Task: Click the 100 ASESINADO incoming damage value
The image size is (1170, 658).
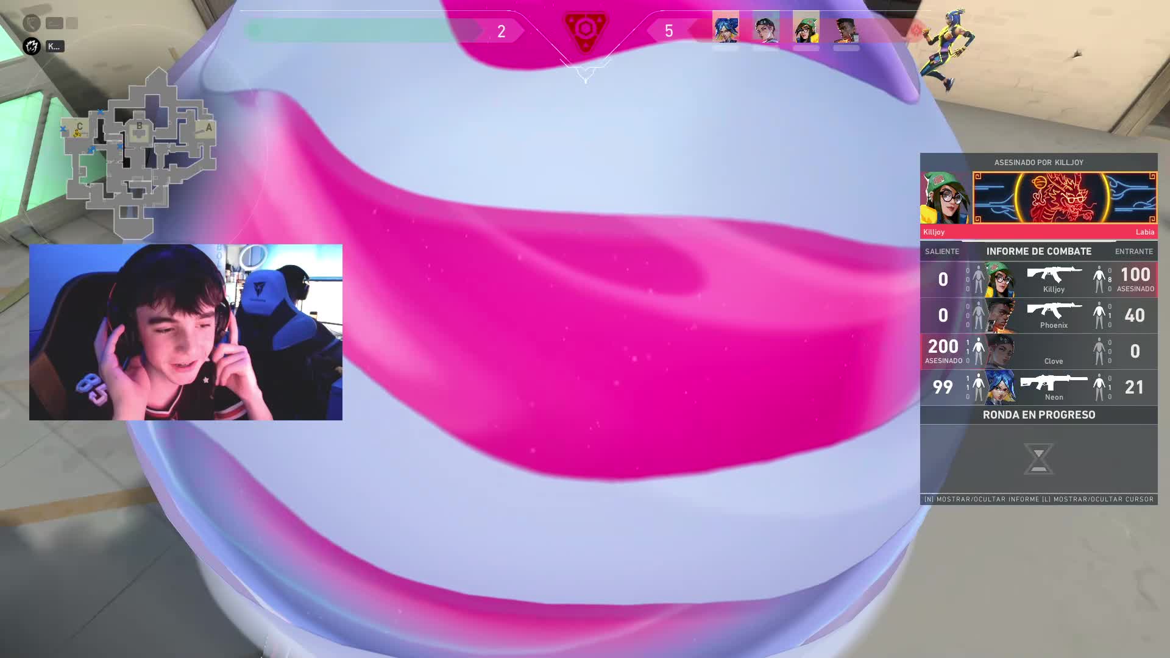Action: point(1135,279)
